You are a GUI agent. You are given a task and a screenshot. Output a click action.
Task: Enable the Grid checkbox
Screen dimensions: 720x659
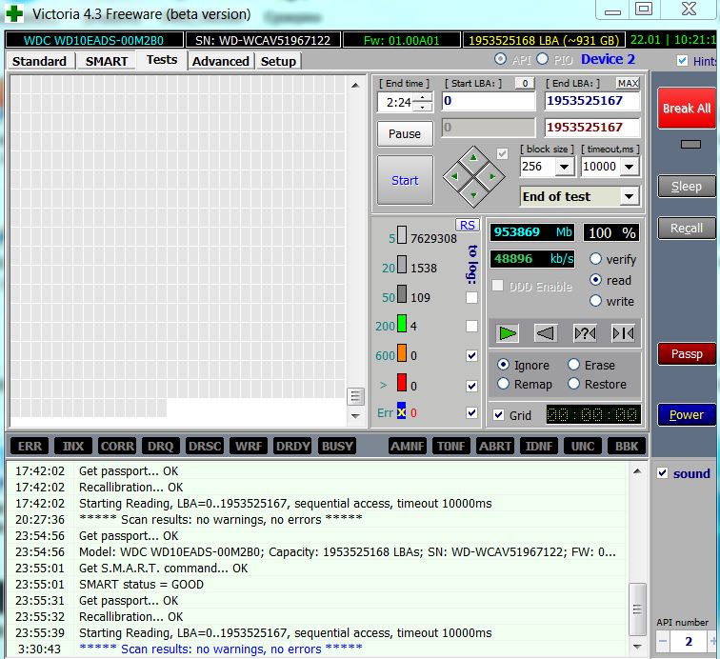pos(499,415)
